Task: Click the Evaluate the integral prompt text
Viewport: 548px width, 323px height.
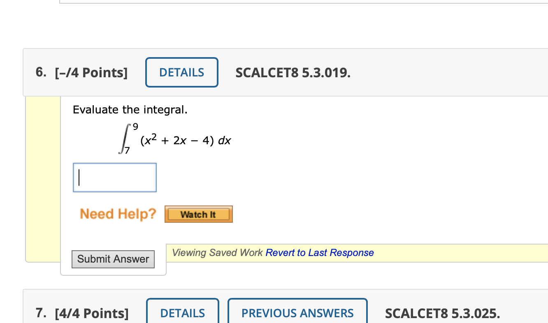Action: point(130,109)
